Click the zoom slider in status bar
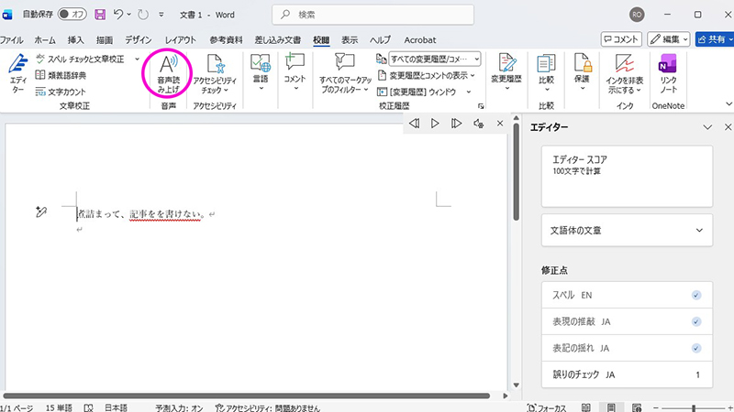734x412 pixels. pos(693,407)
